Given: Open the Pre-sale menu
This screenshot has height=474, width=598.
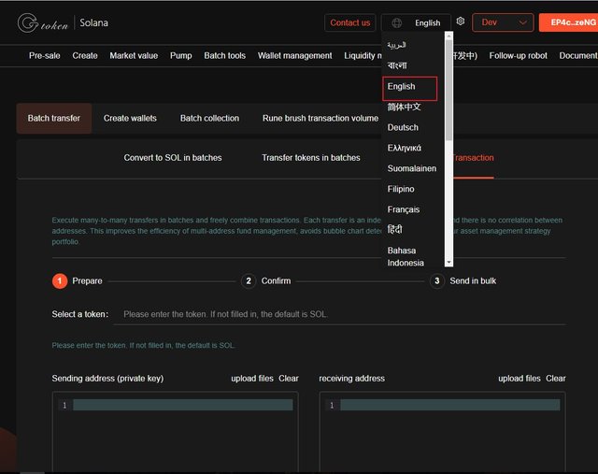Looking at the screenshot, I should tap(45, 56).
